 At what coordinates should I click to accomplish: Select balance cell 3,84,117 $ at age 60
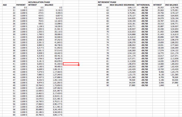[x=53, y=115]
